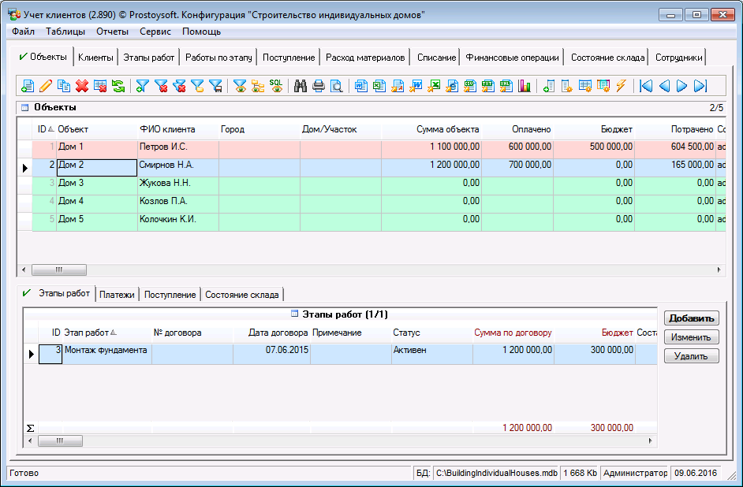Refresh table with green arrows icon
The image size is (743, 487).
pos(118,86)
